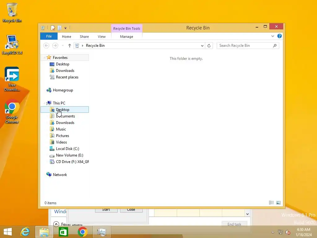The image size is (317, 238).
Task: Click the muted volume tray icon
Action: [x=288, y=232]
